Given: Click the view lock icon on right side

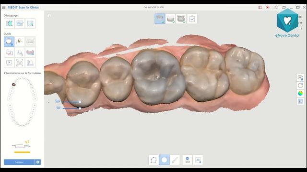Looking at the screenshot, I should 300,77.
